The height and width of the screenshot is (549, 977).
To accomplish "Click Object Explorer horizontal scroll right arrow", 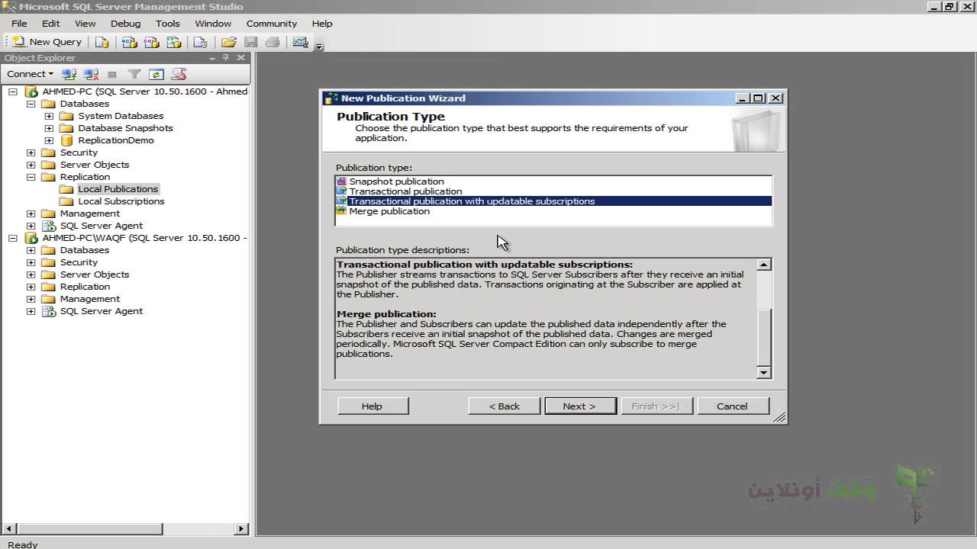I will click(x=241, y=528).
